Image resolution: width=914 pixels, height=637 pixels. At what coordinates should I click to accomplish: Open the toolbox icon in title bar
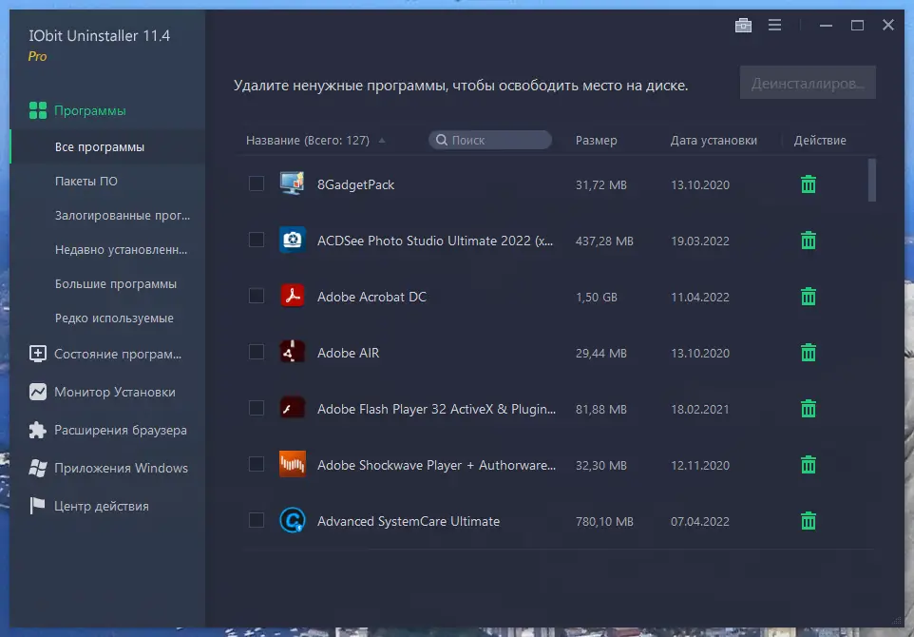click(743, 25)
